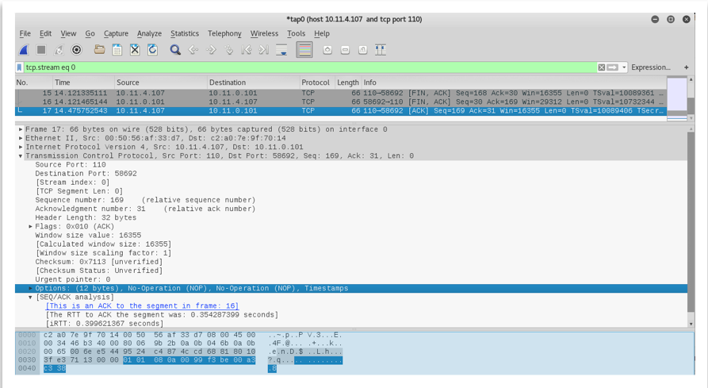The width and height of the screenshot is (708, 388).
Task: Jump to the first packet
Action: [x=246, y=50]
